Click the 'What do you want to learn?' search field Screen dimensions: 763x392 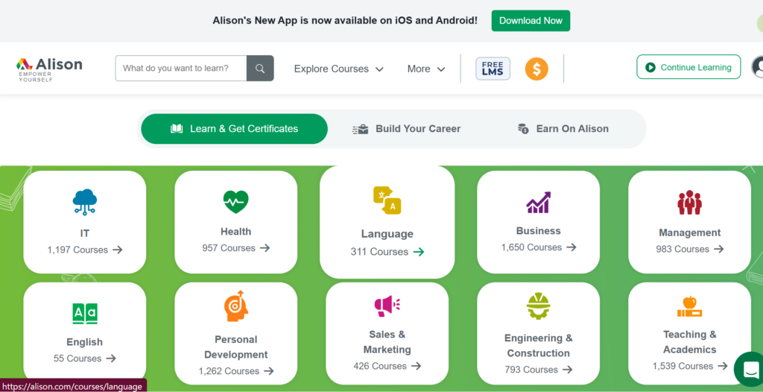tap(181, 68)
